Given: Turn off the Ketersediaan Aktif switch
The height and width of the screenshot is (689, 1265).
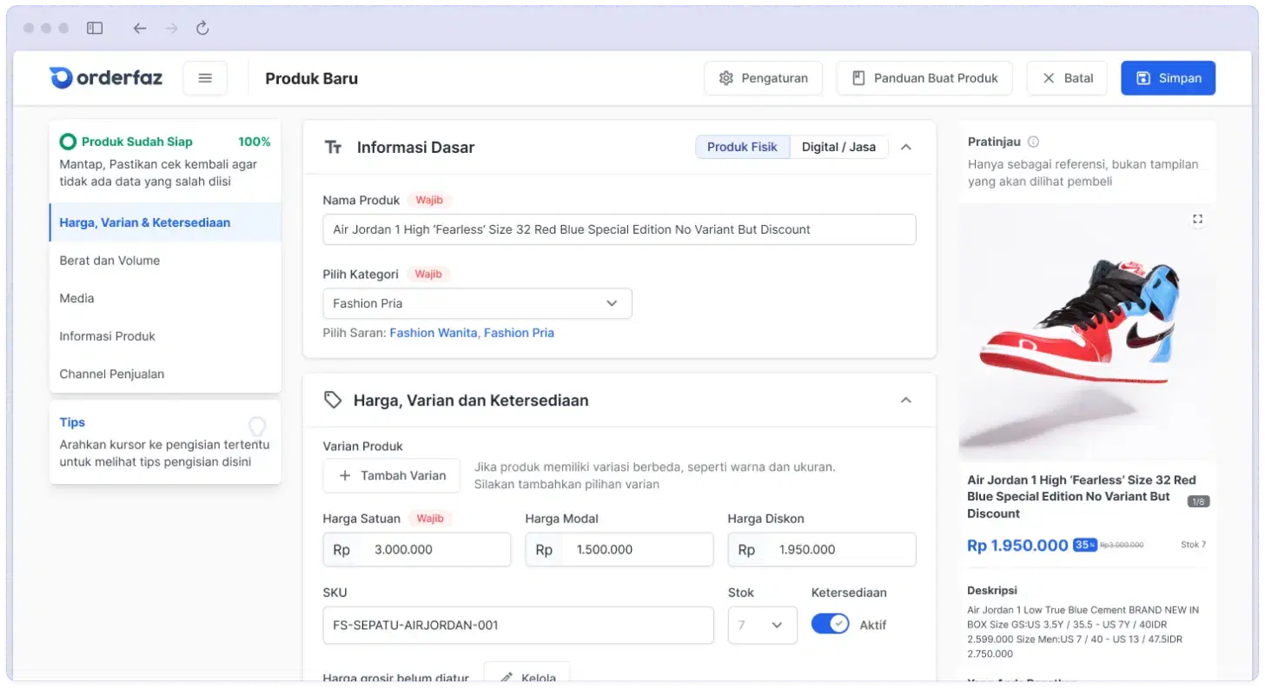Looking at the screenshot, I should tap(830, 625).
